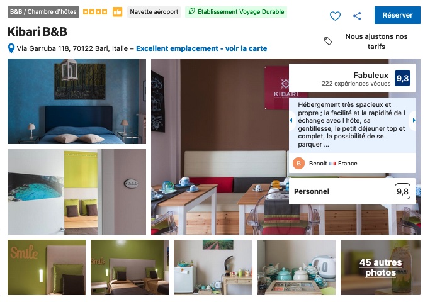Click the four-star rating squares
Screen dimensions: 430x302
click(x=95, y=12)
